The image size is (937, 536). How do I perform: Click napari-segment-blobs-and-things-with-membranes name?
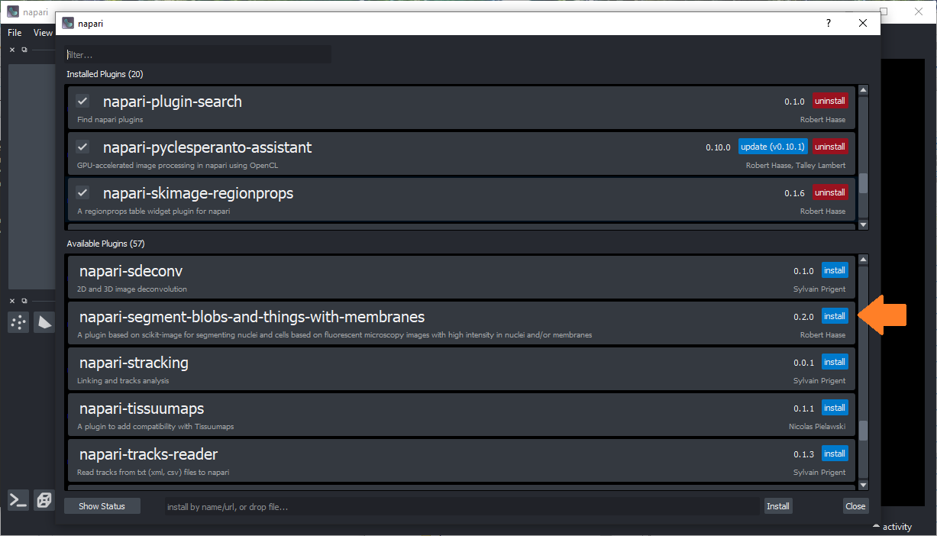click(x=252, y=317)
